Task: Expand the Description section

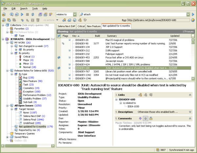Action: tap(190, 111)
